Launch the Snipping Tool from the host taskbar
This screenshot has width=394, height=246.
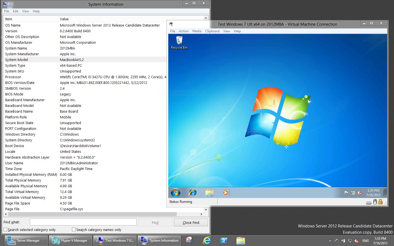[190, 241]
